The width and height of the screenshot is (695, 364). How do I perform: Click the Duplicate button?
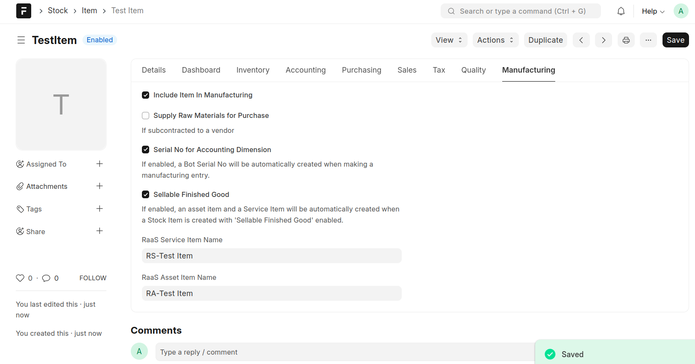[545, 40]
